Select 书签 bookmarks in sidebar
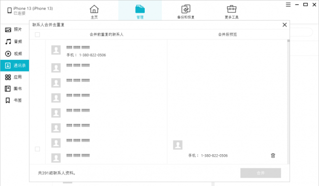319x186 pixels. coord(14,100)
